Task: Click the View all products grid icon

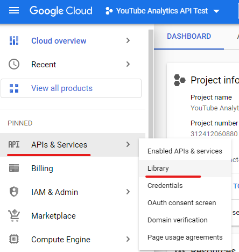Action: click(14, 88)
